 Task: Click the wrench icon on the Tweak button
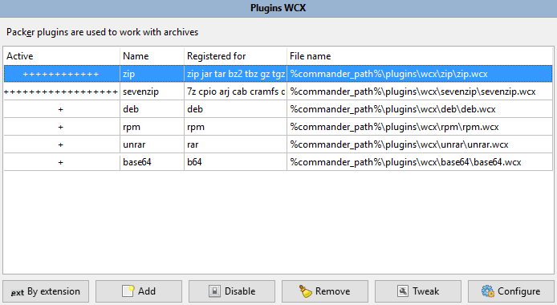(x=402, y=291)
